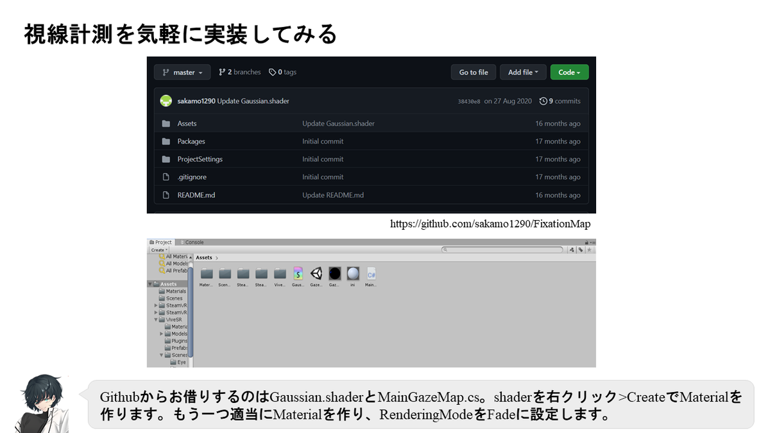Expand the Models subfolder arrow

[x=162, y=334]
